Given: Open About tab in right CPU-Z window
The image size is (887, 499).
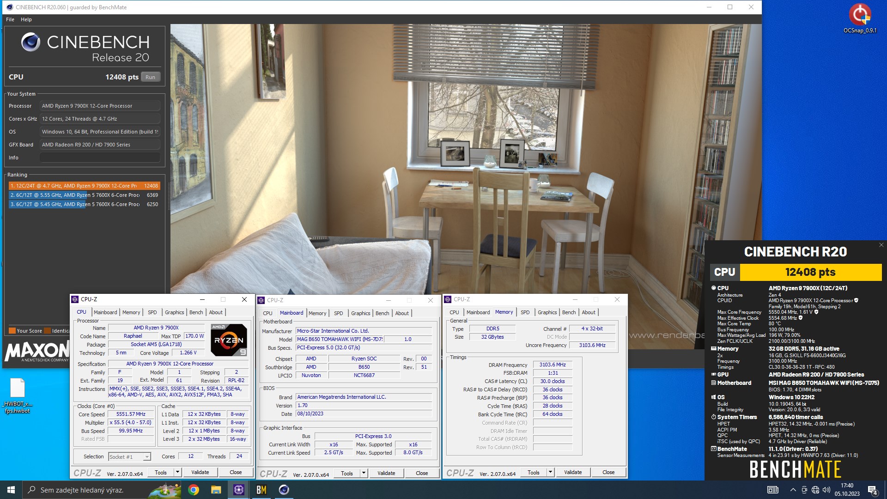Looking at the screenshot, I should click(x=589, y=312).
